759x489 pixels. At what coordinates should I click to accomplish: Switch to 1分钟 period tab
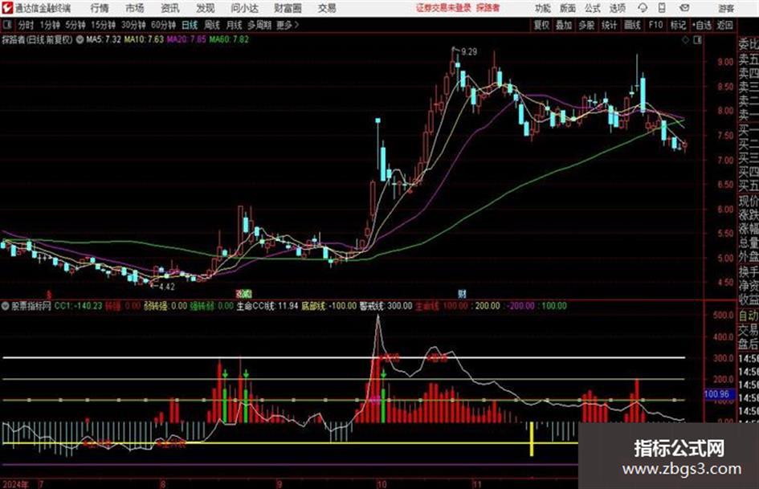tap(50, 25)
